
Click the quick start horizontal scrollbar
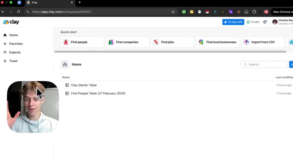170,52
